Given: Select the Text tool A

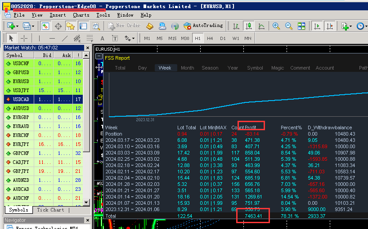Looking at the screenshot, I should (x=102, y=38).
